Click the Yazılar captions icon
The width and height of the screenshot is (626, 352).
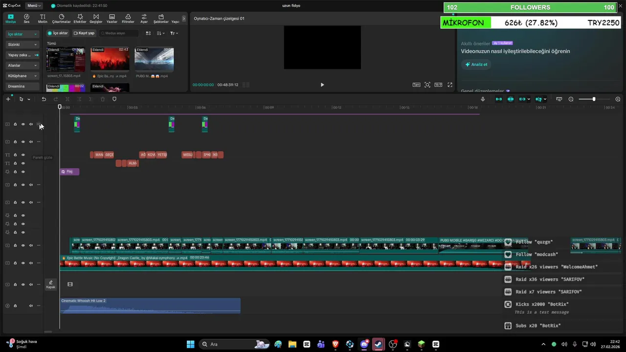[x=112, y=19]
